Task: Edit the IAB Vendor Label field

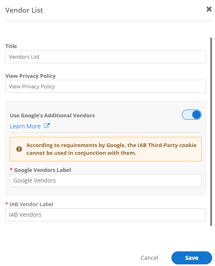Action: [x=105, y=215]
